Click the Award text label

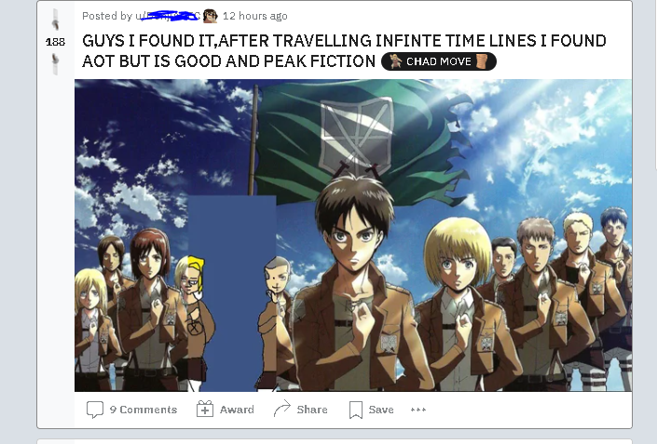click(x=237, y=410)
